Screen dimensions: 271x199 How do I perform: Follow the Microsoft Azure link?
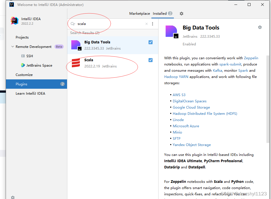(x=186, y=126)
